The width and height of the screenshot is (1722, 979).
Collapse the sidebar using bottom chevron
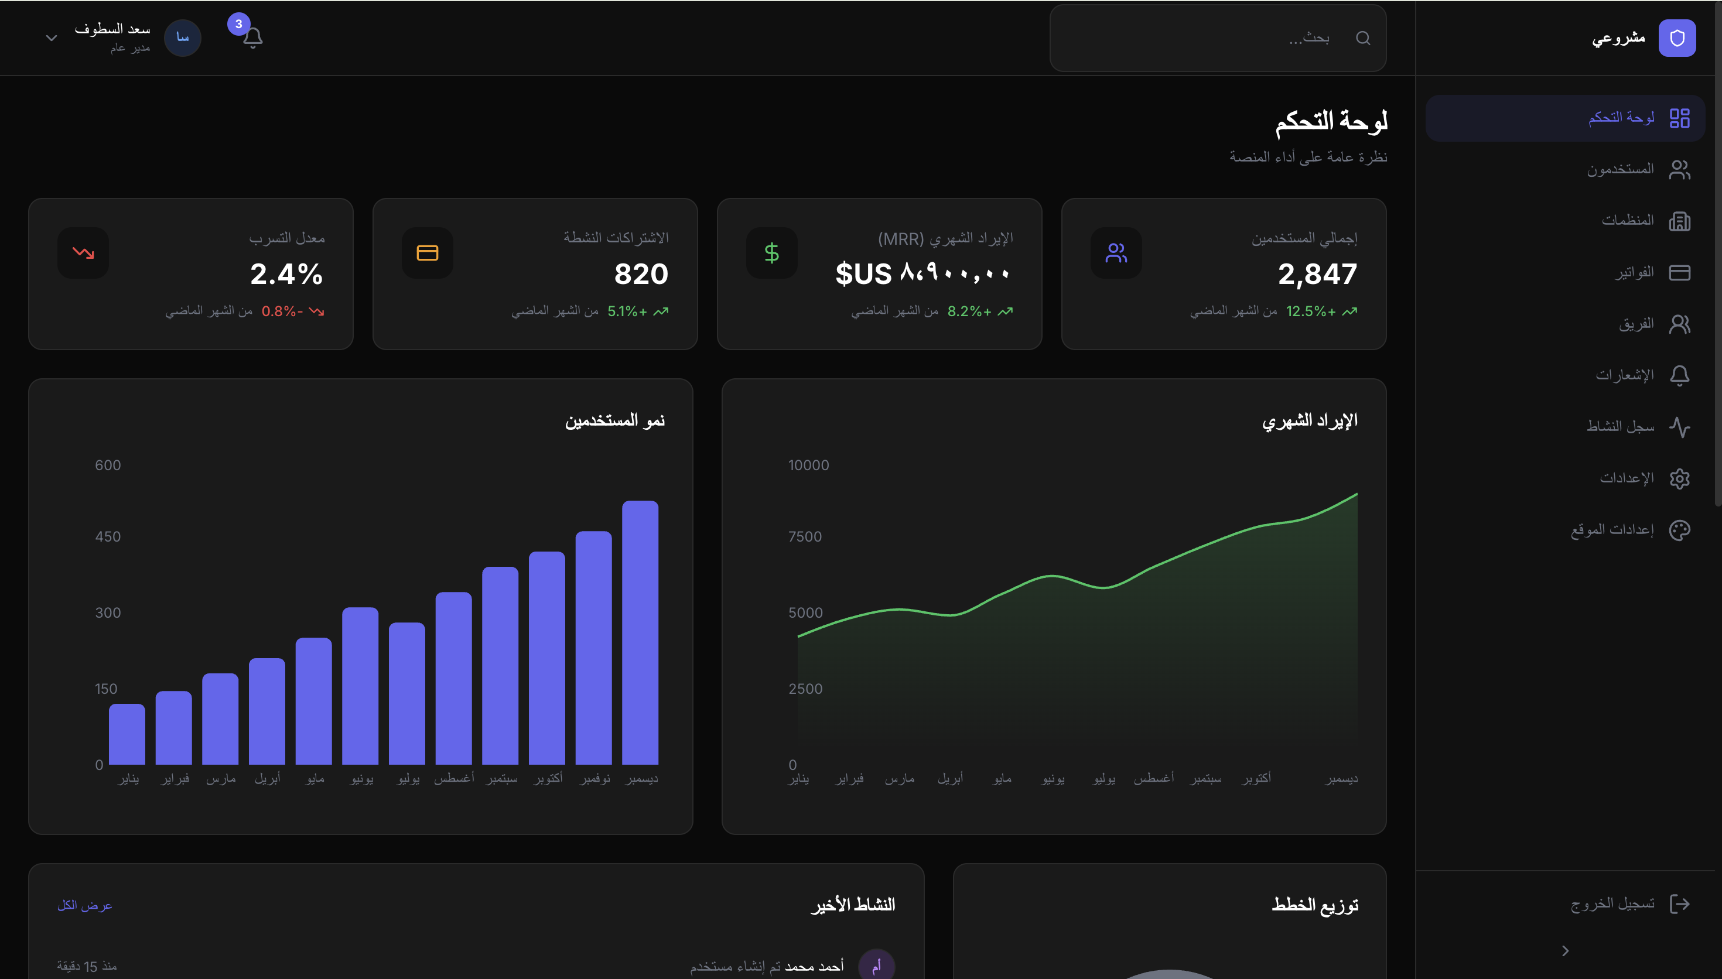[x=1566, y=950]
